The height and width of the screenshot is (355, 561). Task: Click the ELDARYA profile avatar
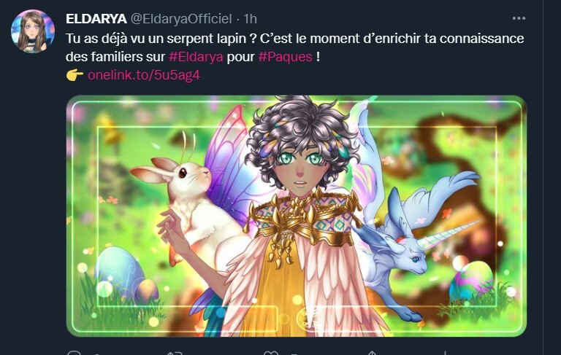(x=33, y=31)
